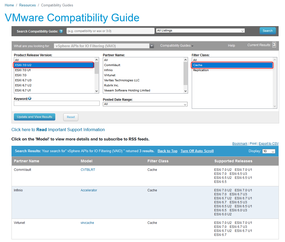This screenshot has height=242, width=285.
Task: Open the CVTBLRT model link
Action: [x=88, y=170]
